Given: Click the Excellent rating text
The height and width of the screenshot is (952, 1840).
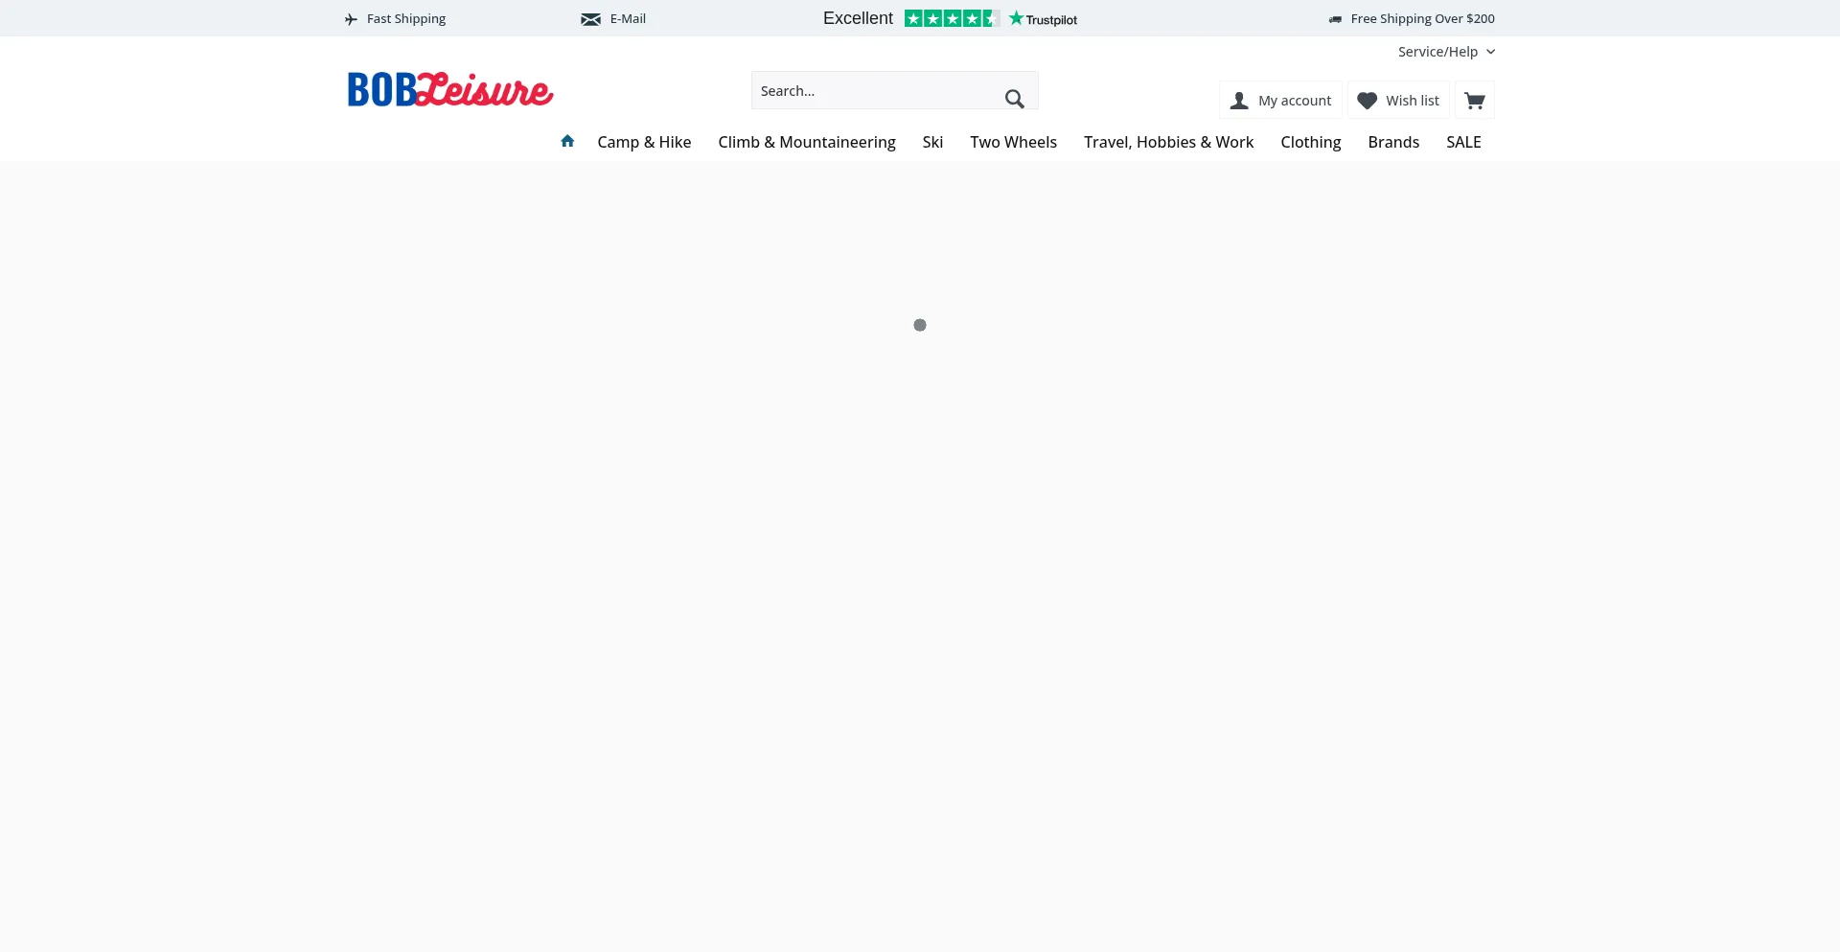Looking at the screenshot, I should [858, 18].
